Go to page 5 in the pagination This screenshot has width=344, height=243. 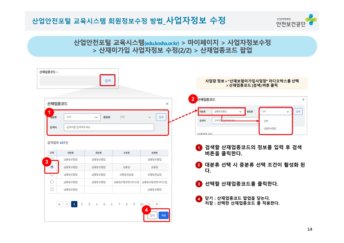[x=104, y=204]
